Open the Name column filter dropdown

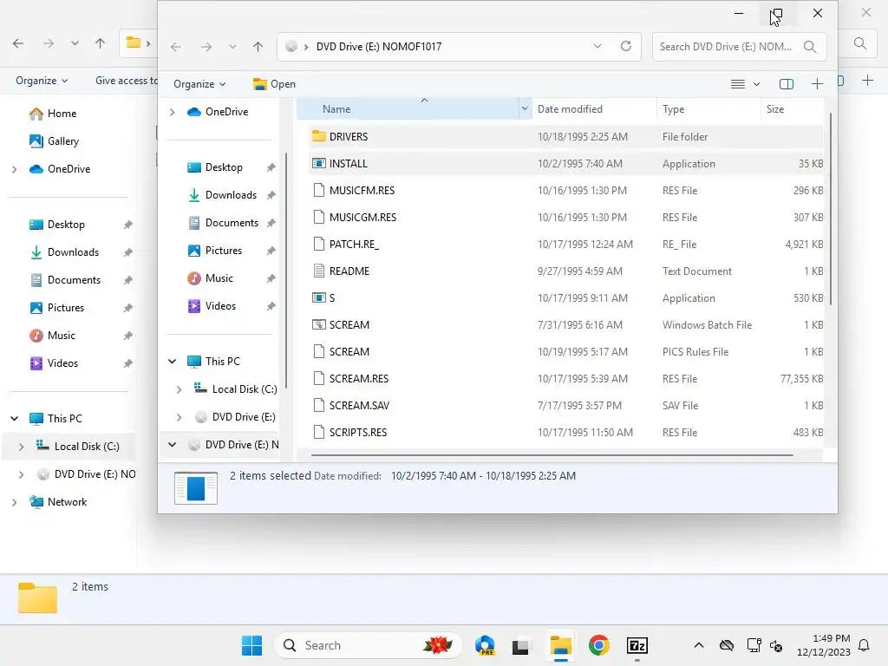[525, 108]
